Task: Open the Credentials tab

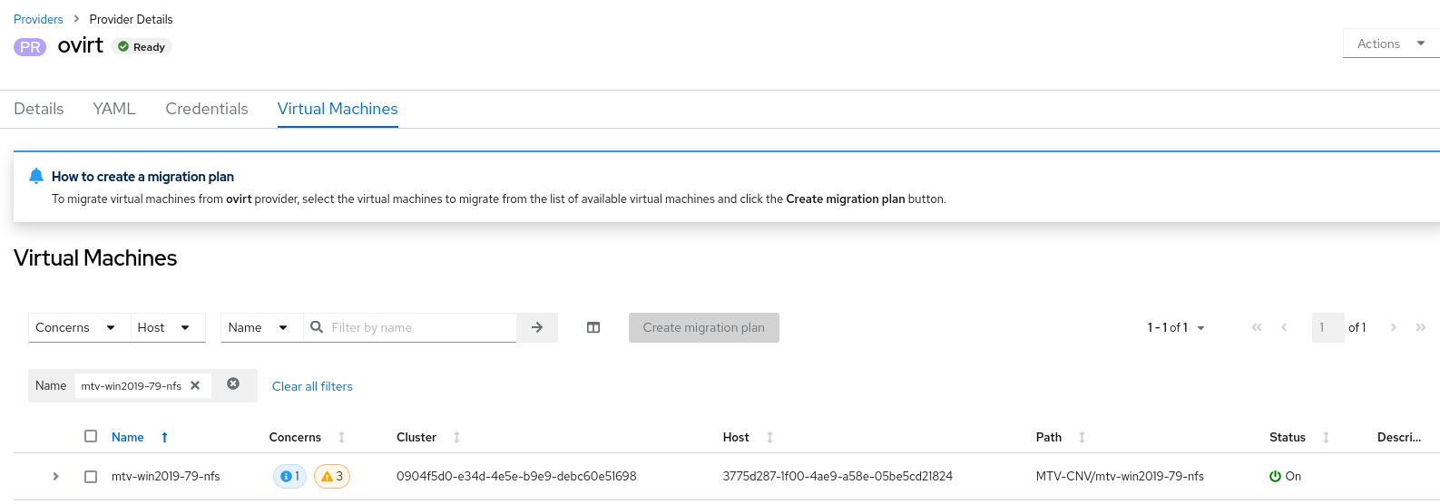Action: click(x=207, y=109)
